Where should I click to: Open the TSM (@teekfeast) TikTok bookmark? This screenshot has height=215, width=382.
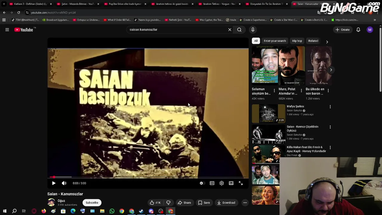(x=25, y=20)
